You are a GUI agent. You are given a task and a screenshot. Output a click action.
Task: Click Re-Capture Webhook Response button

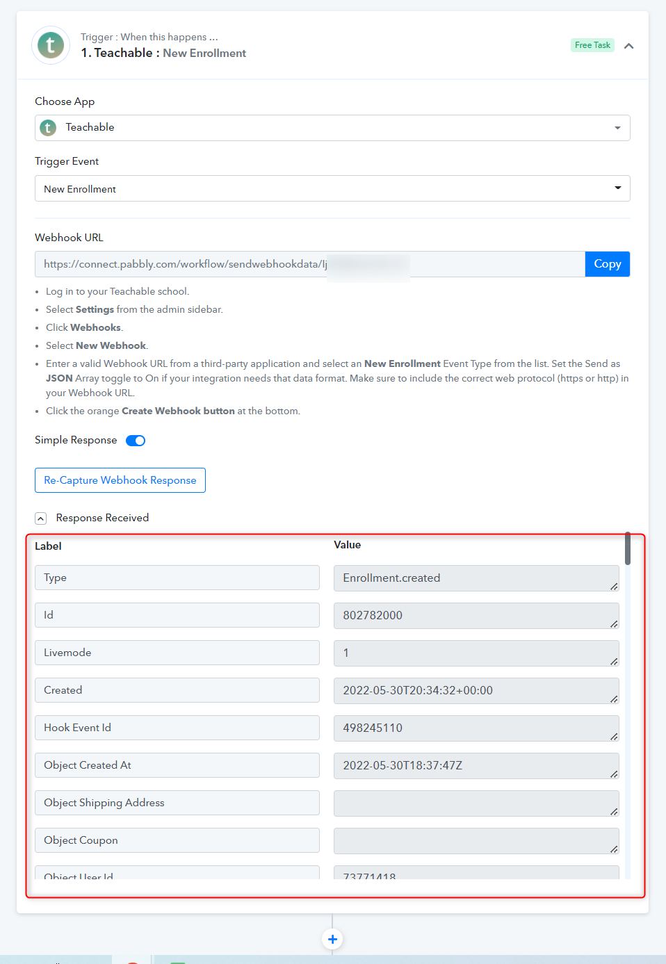click(120, 480)
